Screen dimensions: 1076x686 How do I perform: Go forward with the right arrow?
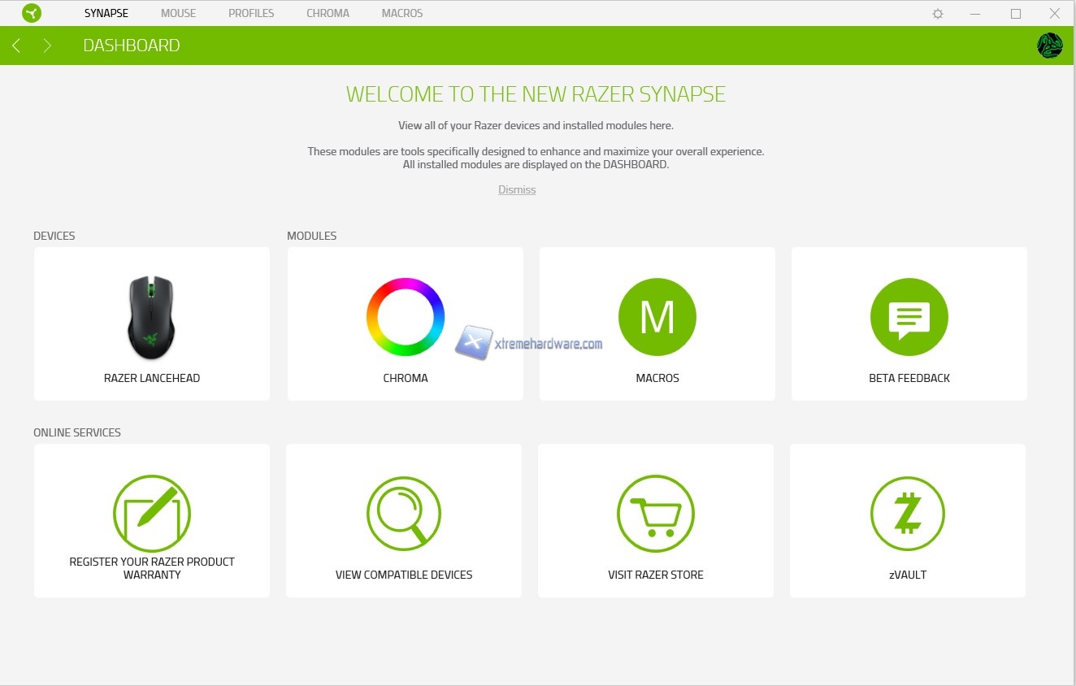(47, 46)
